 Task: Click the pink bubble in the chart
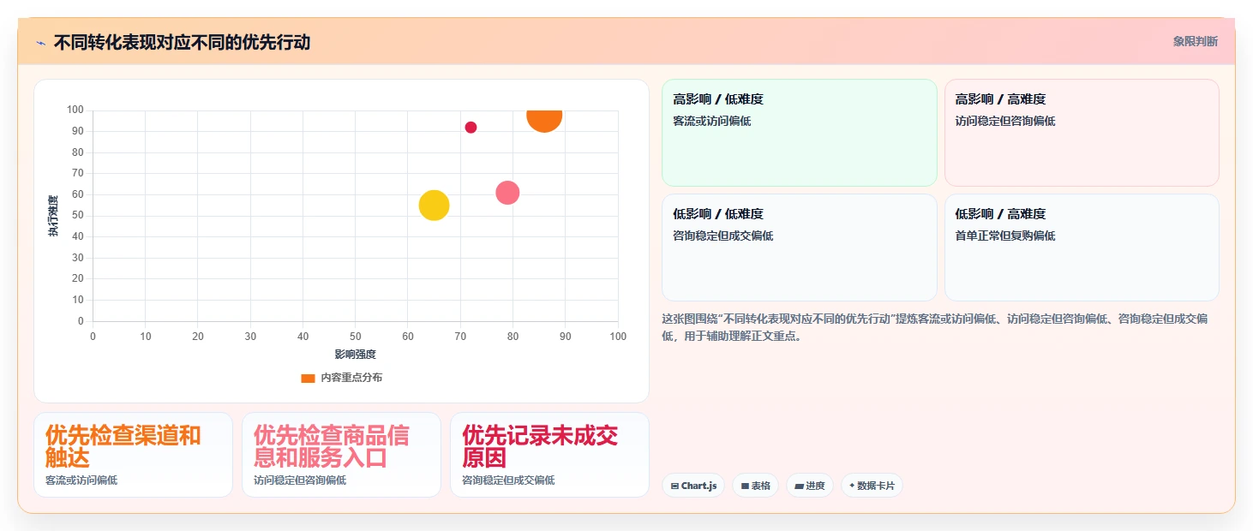click(507, 193)
